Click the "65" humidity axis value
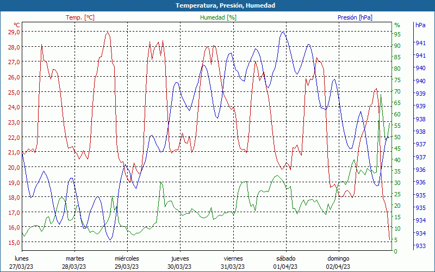This screenshot has height=272, width=435. point(397,103)
